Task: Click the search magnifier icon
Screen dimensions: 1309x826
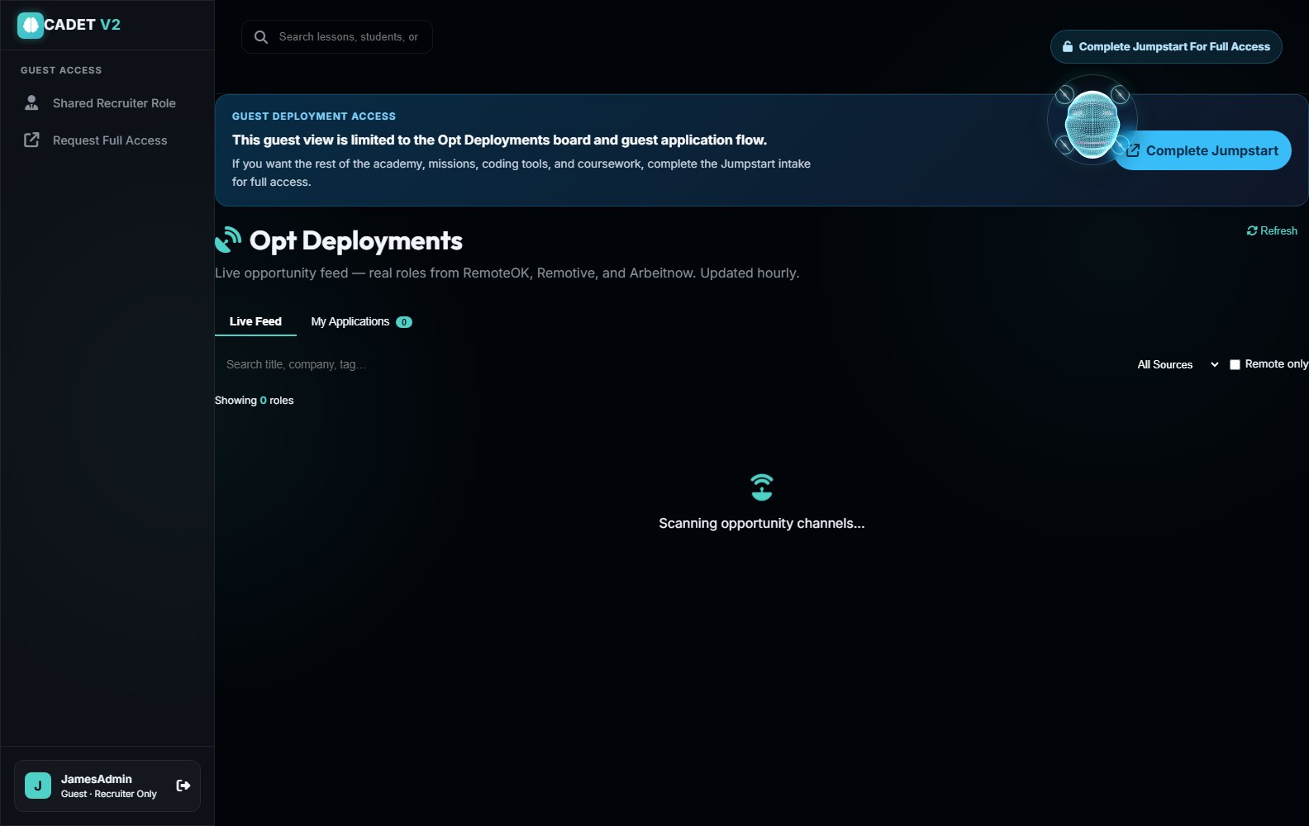Action: point(261,37)
